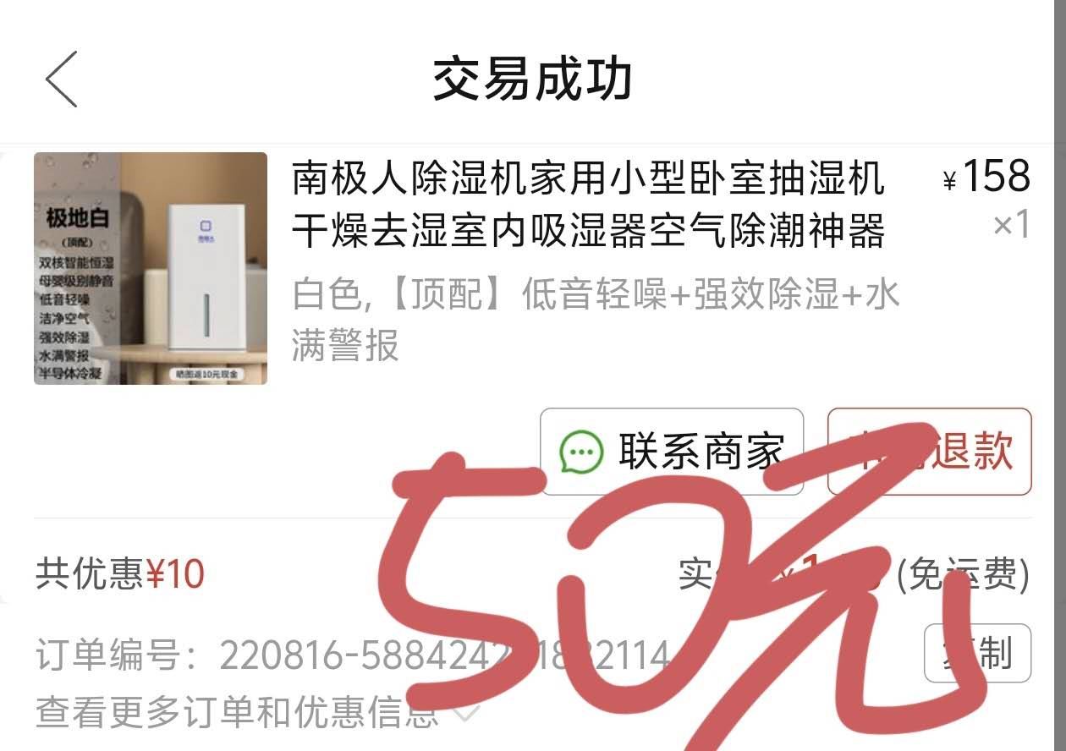Request a refund with the 退款 button
1066x751 pixels.
[929, 452]
